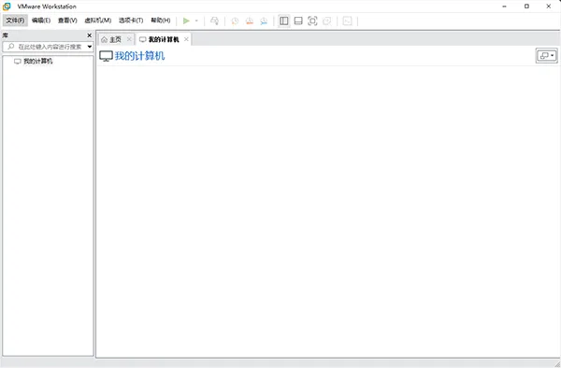Open the view mode dropdown at top right

click(x=546, y=56)
